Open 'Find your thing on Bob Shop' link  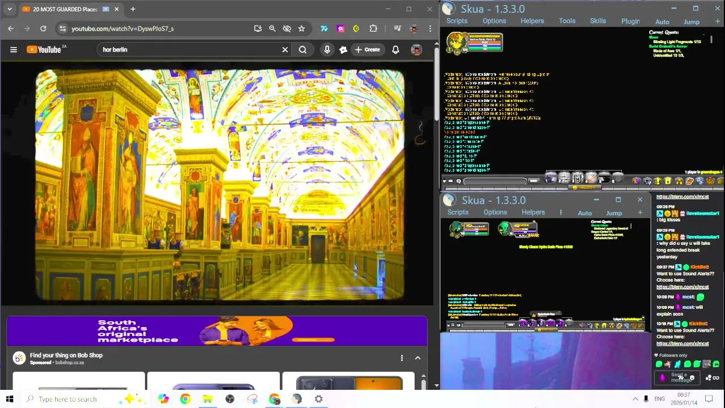tap(66, 355)
